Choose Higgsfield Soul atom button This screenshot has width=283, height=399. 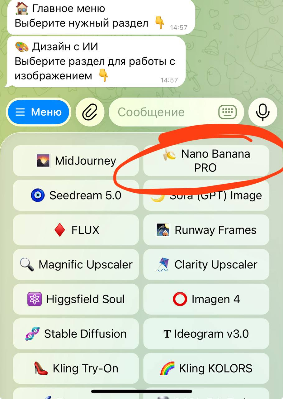coord(76,299)
